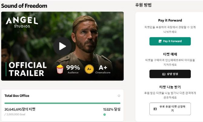This screenshot has height=122, width=203.
Task: Click the 후원 방법 section heading
Action: click(x=143, y=5)
